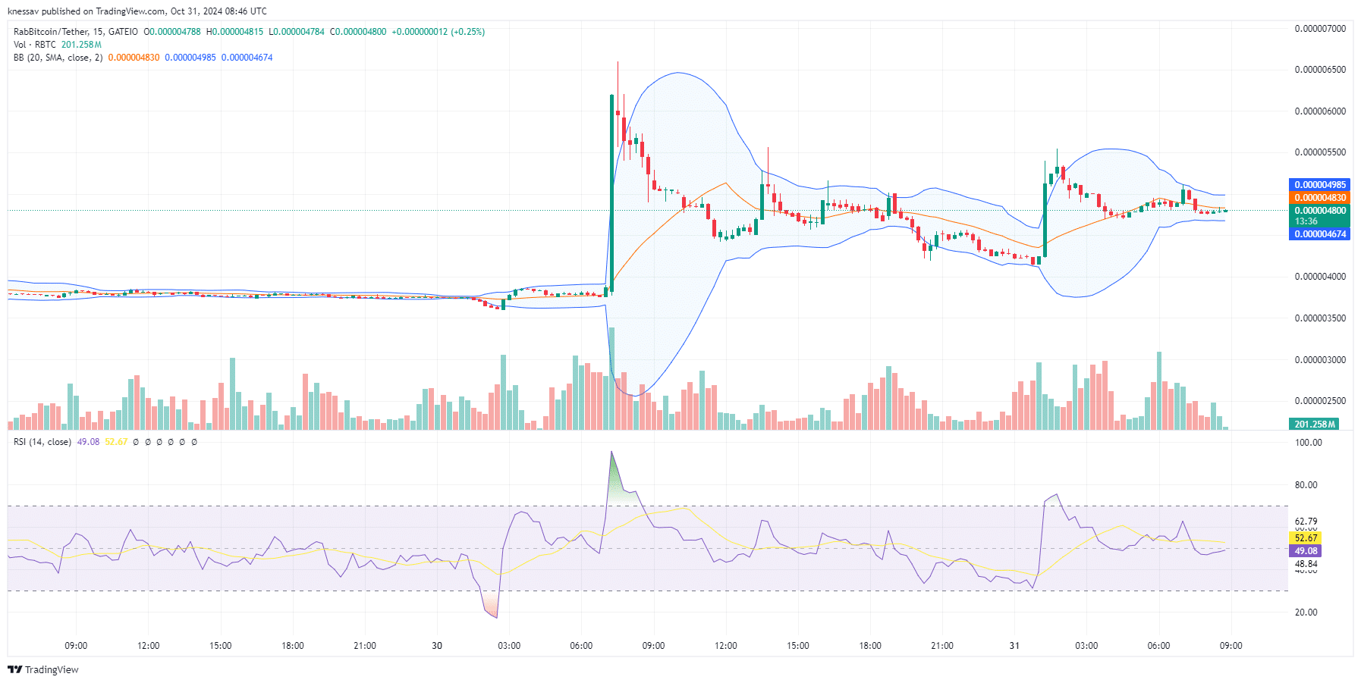Click the 201.258M volume value in legend
Image resolution: width=1361 pixels, height=683 pixels.
pos(81,45)
